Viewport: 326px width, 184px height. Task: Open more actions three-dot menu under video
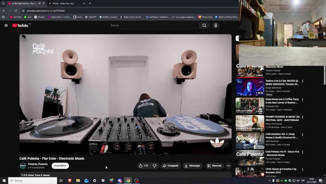click(x=229, y=166)
